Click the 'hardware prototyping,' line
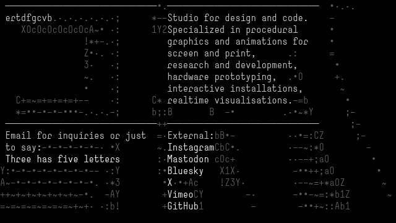396x223 pixels. tap(222, 77)
